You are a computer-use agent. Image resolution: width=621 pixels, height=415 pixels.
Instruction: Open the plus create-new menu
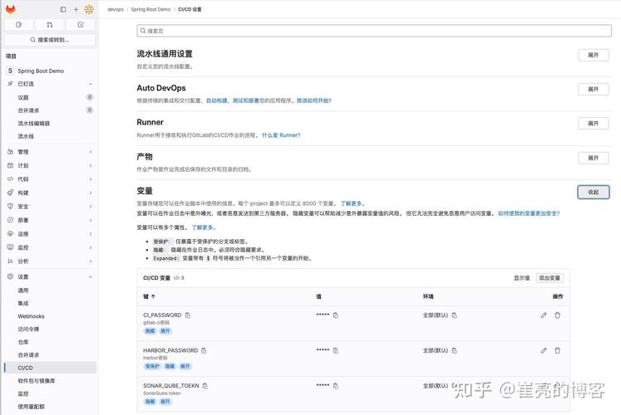(x=76, y=9)
